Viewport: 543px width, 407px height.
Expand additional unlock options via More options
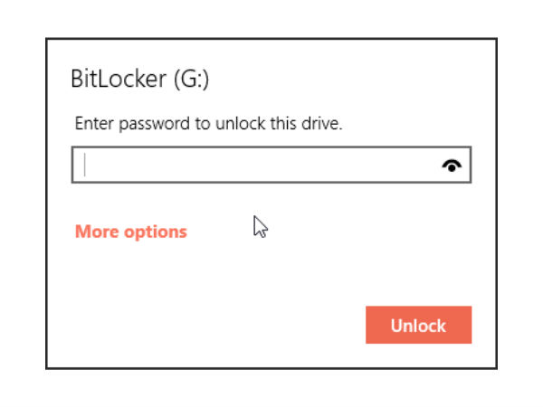coord(131,232)
